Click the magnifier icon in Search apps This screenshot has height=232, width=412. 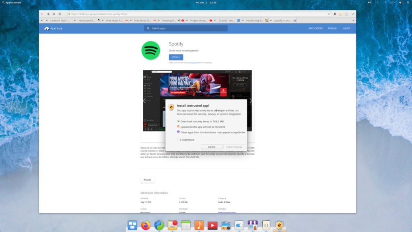point(148,29)
